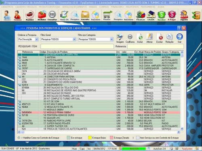The width and height of the screenshot is (202, 151).
Task: Click the Pesquisa icon next to Vender
Action: tap(118, 15)
